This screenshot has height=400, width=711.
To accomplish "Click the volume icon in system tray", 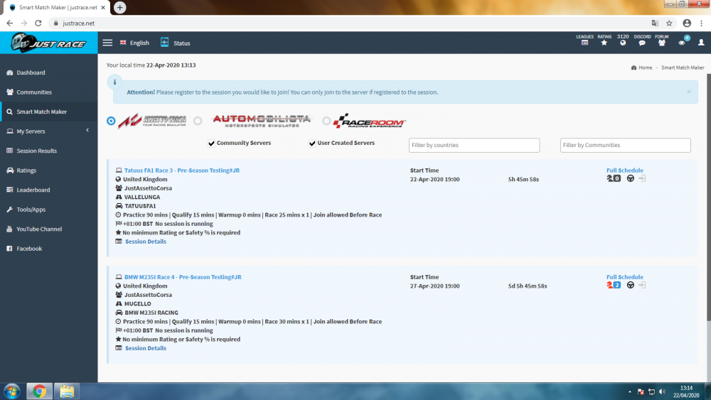I will click(663, 391).
